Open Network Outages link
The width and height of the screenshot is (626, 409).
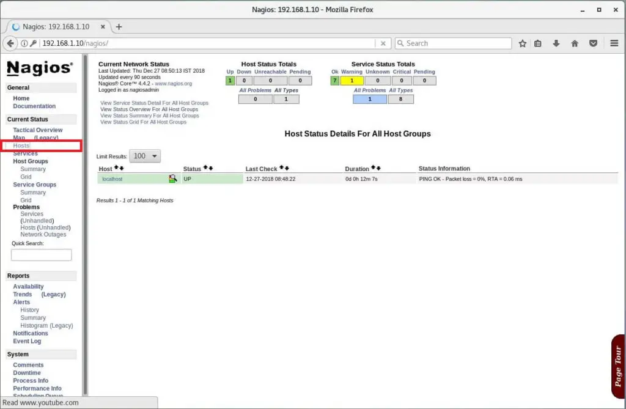[x=43, y=234]
